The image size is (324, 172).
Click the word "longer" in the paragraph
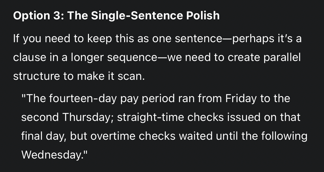pos(87,58)
